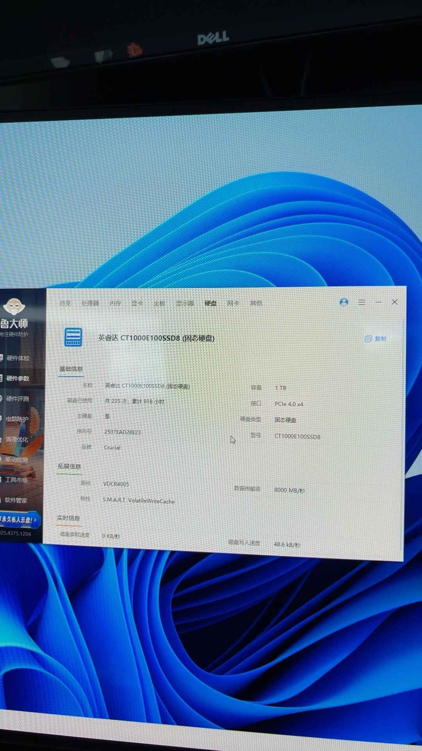Click the brand value Crucial

(x=112, y=447)
